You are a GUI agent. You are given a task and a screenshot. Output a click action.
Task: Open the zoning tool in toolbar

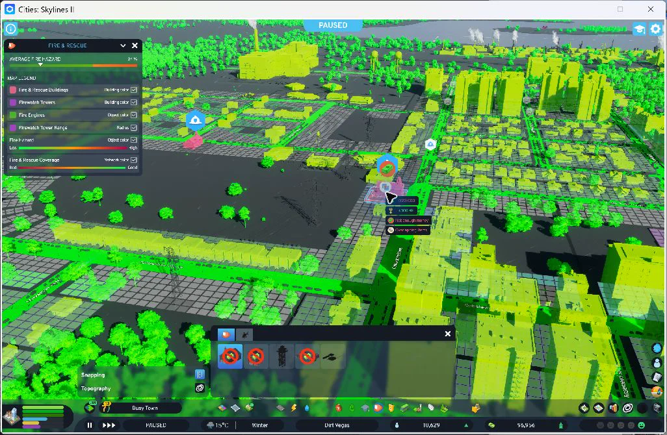(222, 408)
